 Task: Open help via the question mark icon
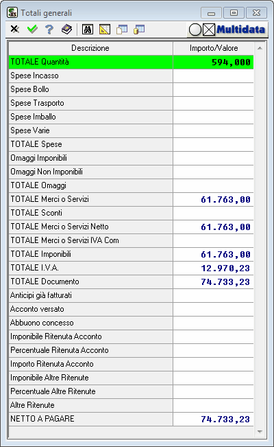coord(49,29)
